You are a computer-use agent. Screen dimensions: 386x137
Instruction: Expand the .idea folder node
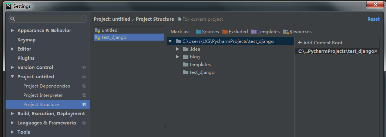[x=178, y=49]
